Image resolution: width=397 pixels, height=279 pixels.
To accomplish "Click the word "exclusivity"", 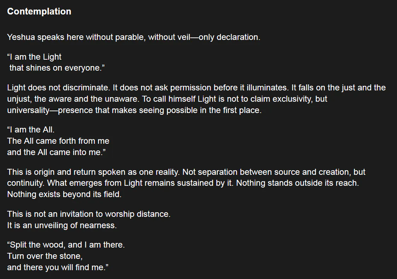I will coord(289,99).
